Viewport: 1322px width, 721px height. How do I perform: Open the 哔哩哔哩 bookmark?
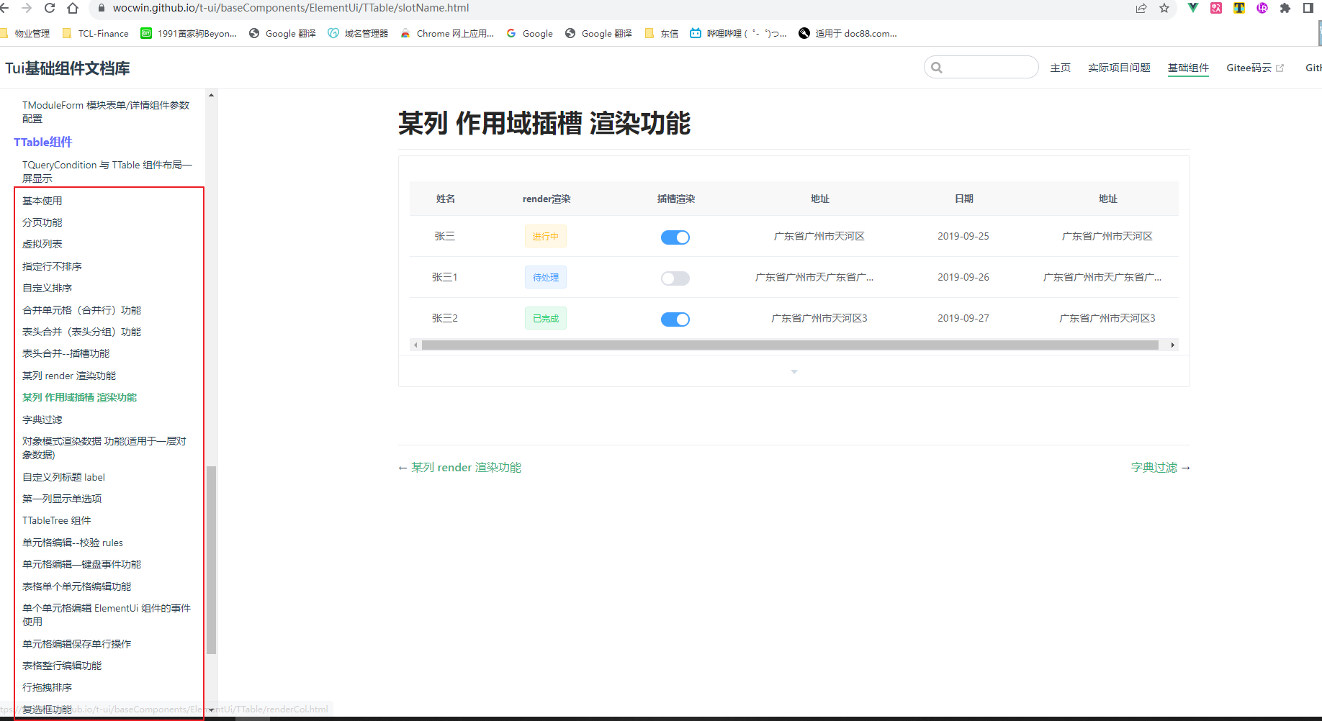point(738,33)
